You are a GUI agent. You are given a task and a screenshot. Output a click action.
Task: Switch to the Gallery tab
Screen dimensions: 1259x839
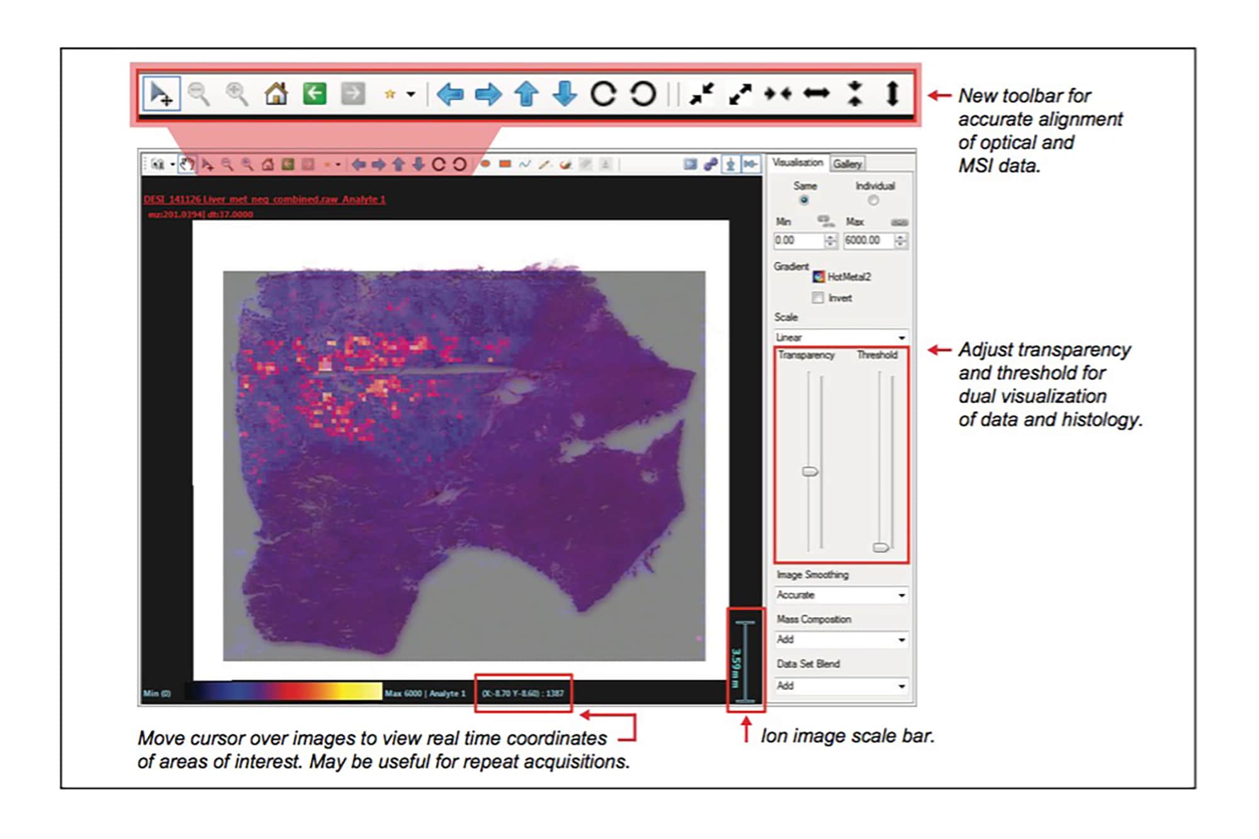849,164
